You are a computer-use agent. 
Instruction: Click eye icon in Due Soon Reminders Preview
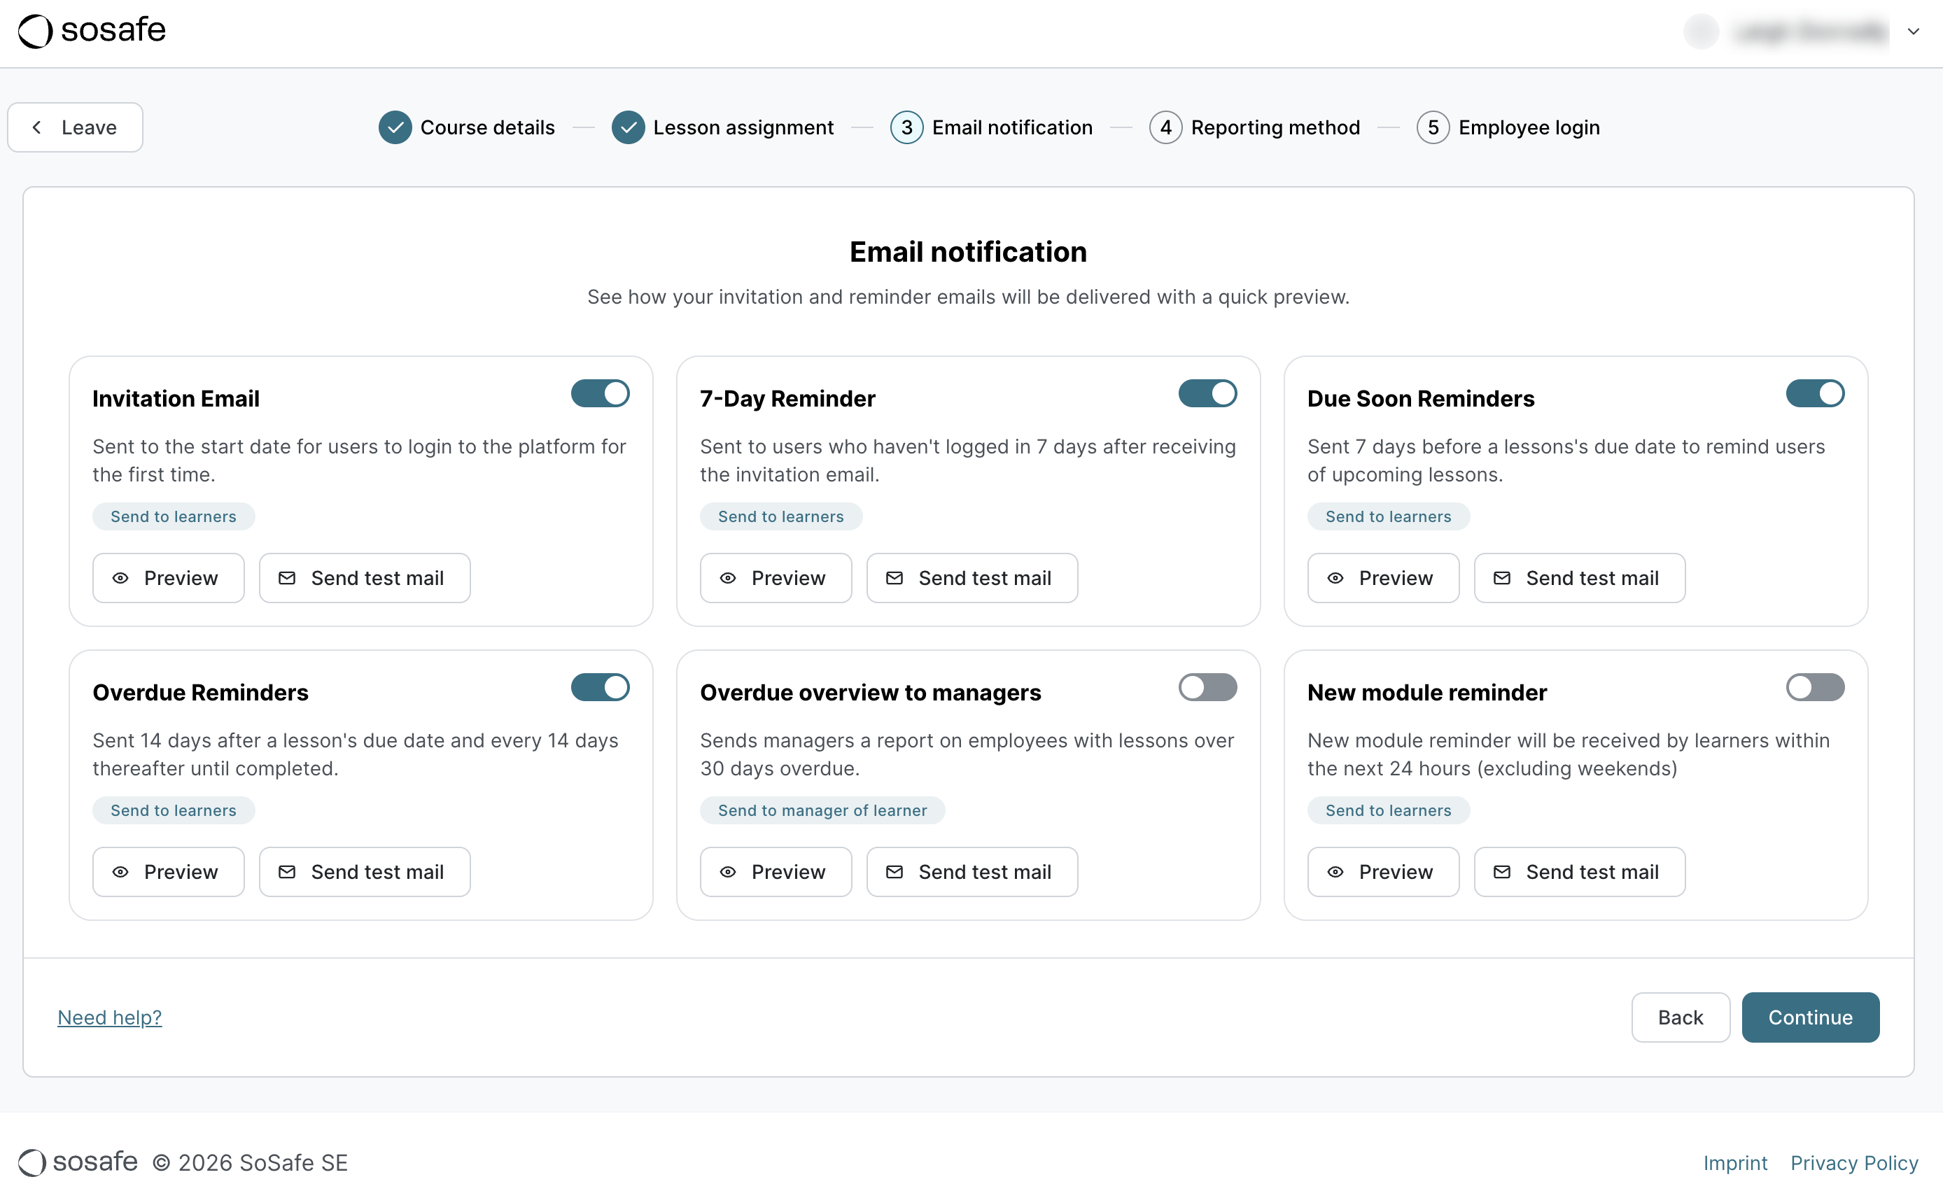coord(1335,579)
